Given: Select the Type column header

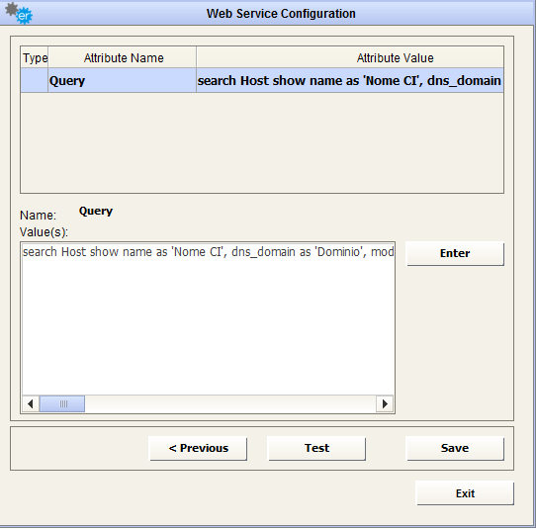Looking at the screenshot, I should point(35,57).
